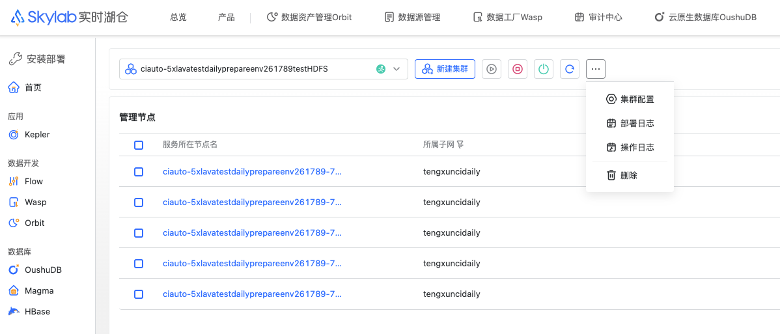Select 集群配置 from the menu
Screen dimensions: 780x334
click(x=630, y=99)
